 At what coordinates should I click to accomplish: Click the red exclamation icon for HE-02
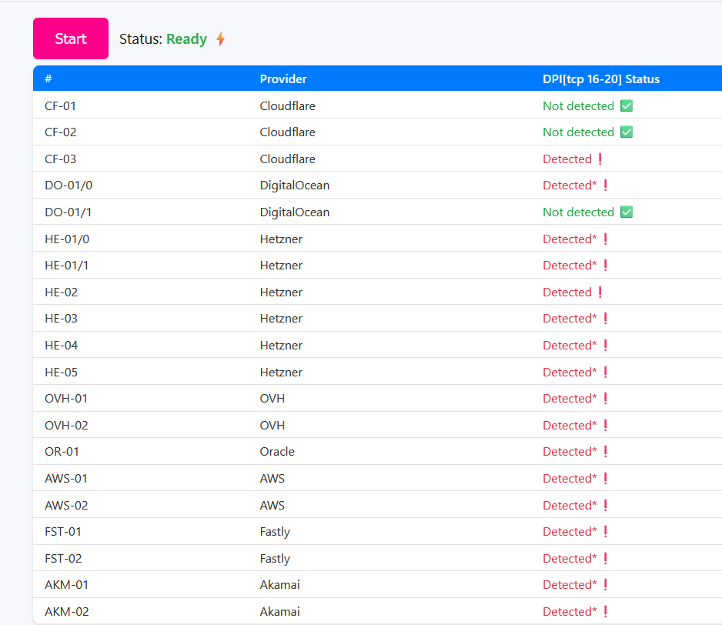(600, 292)
